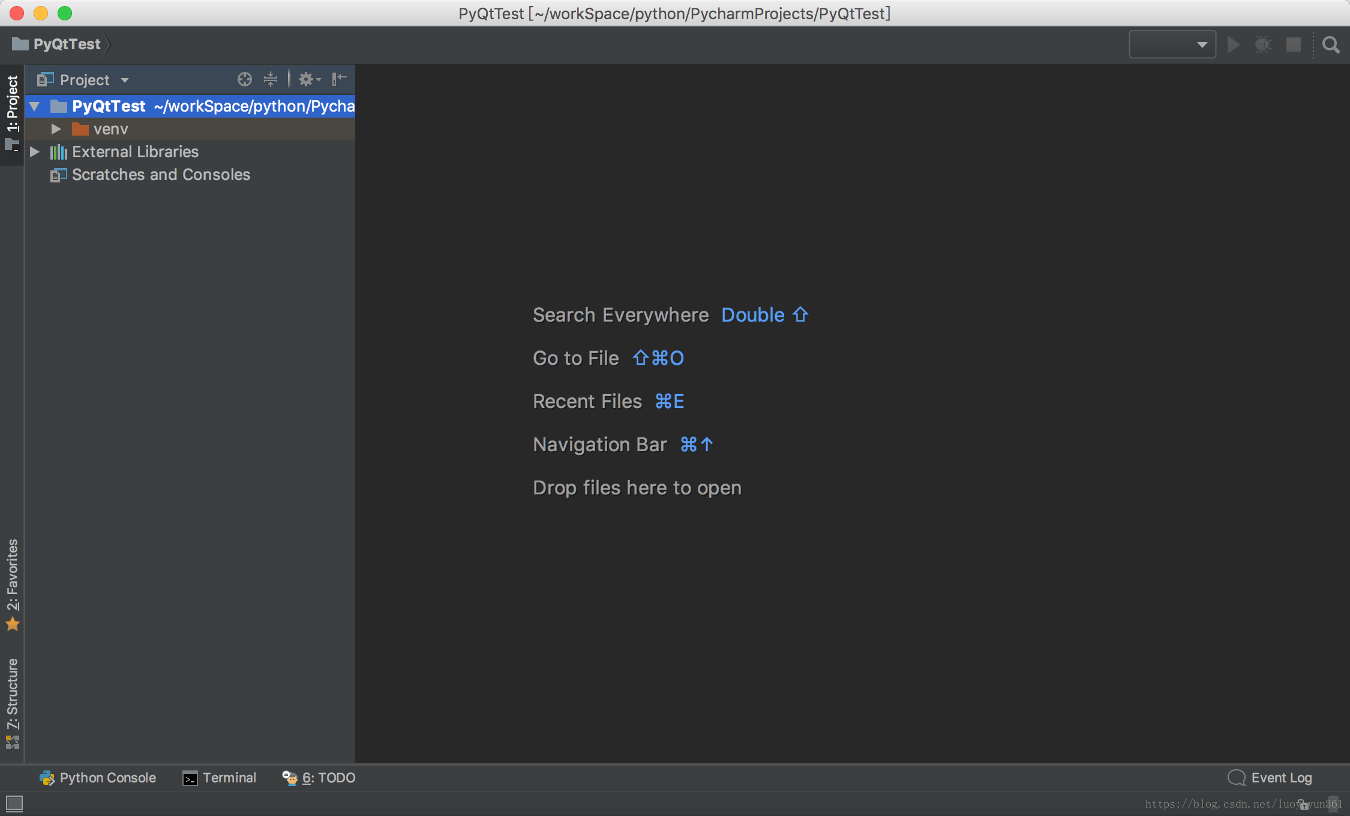Select the PyQtTest project root row
Screen dimensions: 1350x816
[x=190, y=106]
